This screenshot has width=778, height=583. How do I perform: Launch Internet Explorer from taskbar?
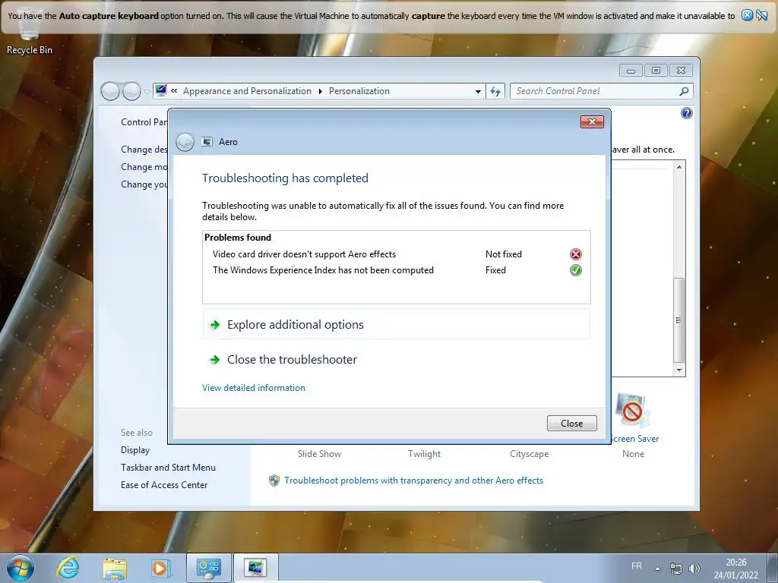click(68, 568)
